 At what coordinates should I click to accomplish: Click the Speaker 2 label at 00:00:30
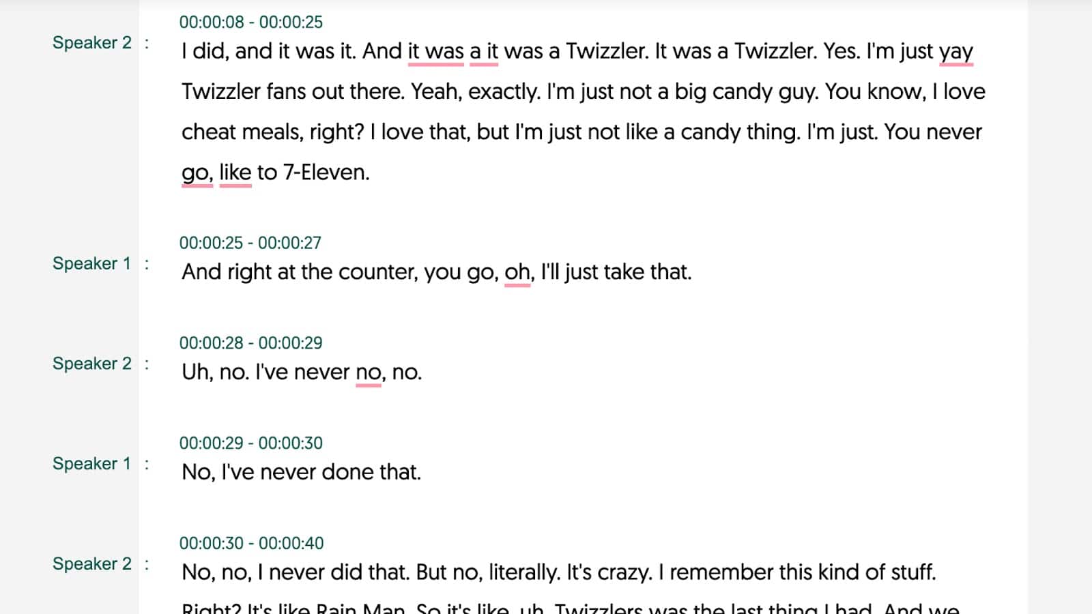point(91,564)
